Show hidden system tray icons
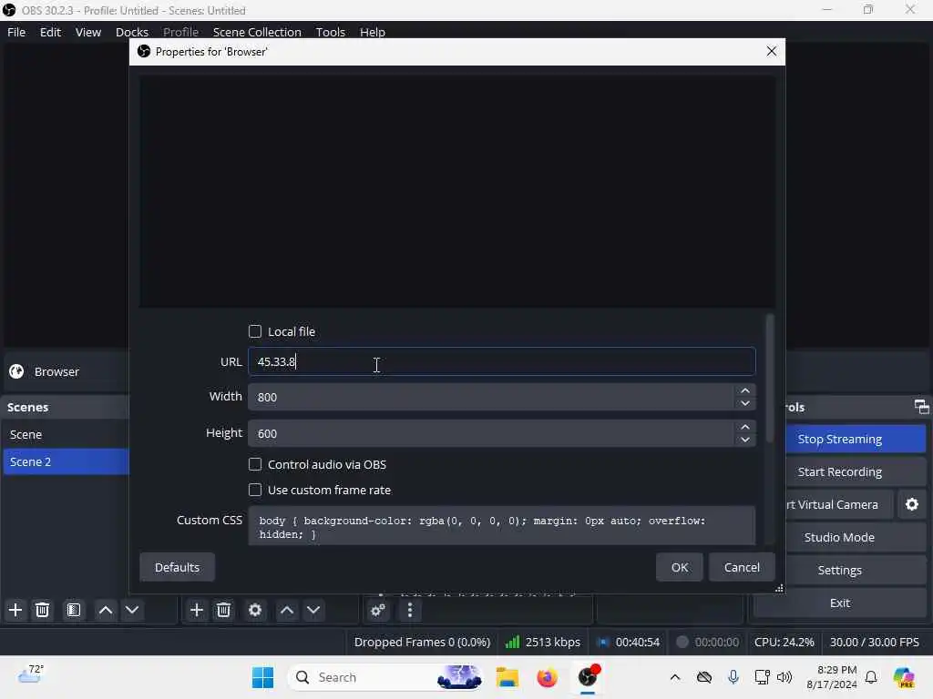This screenshot has height=699, width=933. (675, 677)
